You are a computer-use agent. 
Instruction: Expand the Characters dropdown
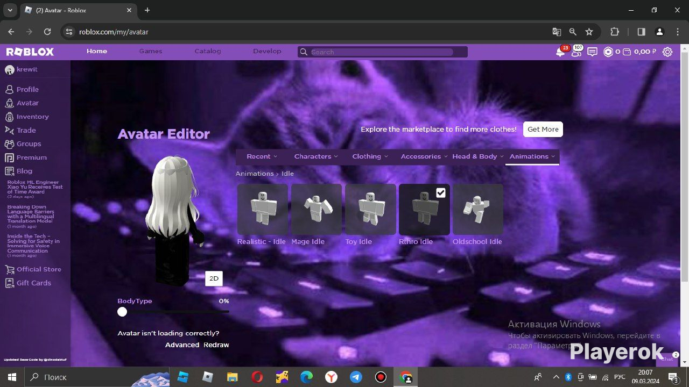pyautogui.click(x=316, y=156)
